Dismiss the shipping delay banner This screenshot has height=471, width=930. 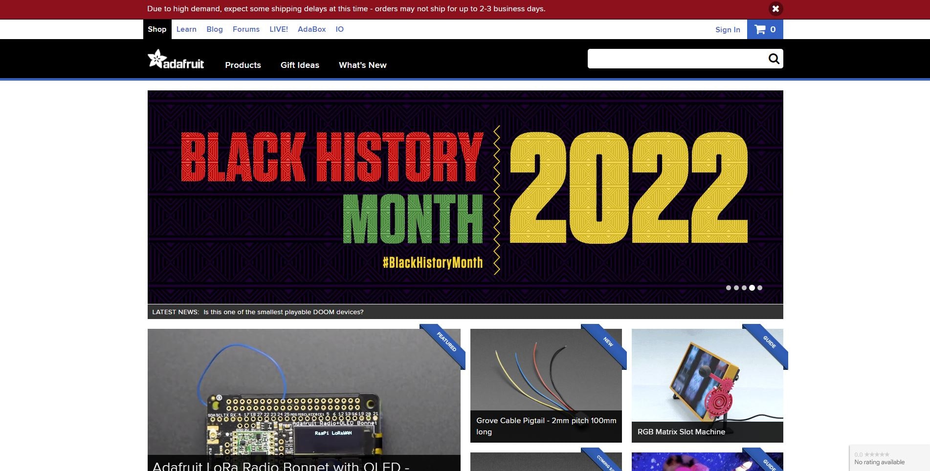click(775, 8)
